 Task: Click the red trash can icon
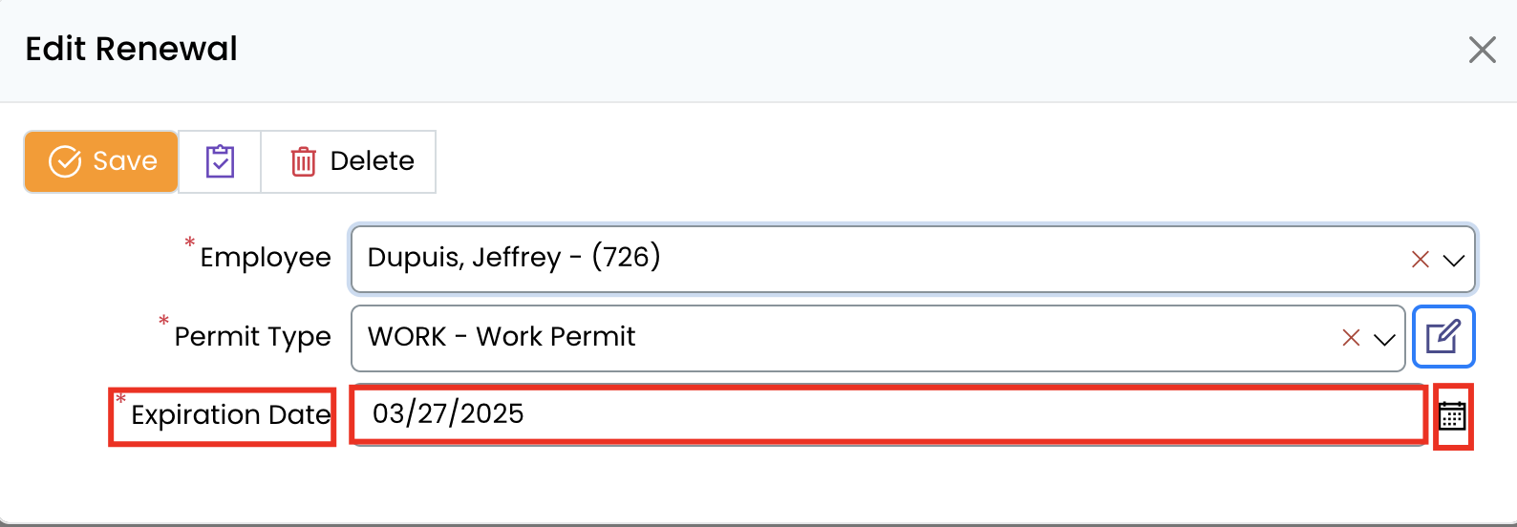coord(303,162)
